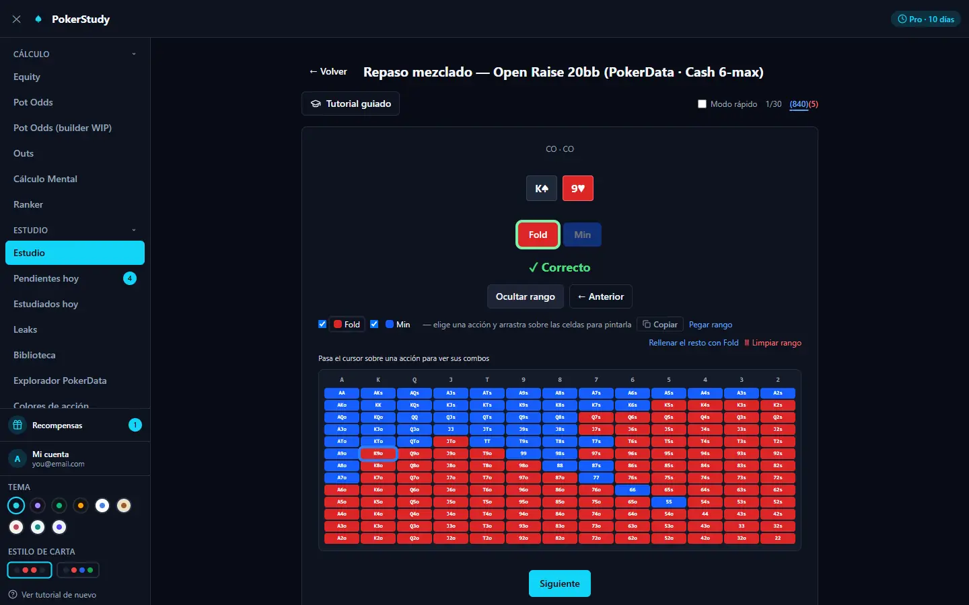Click the graduation cap Tutorial guiado icon
Image resolution: width=969 pixels, height=605 pixels.
click(316, 104)
